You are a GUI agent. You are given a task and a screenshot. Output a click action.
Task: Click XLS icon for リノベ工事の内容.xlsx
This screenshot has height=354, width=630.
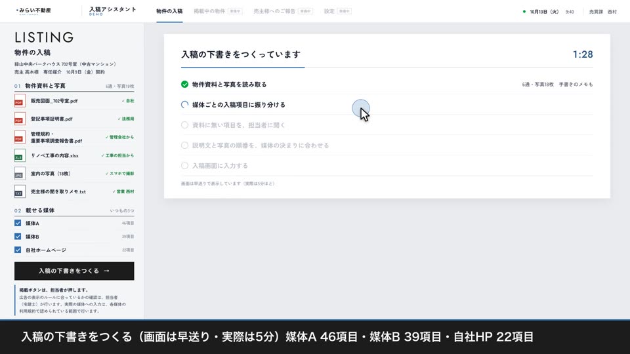[x=20, y=155]
